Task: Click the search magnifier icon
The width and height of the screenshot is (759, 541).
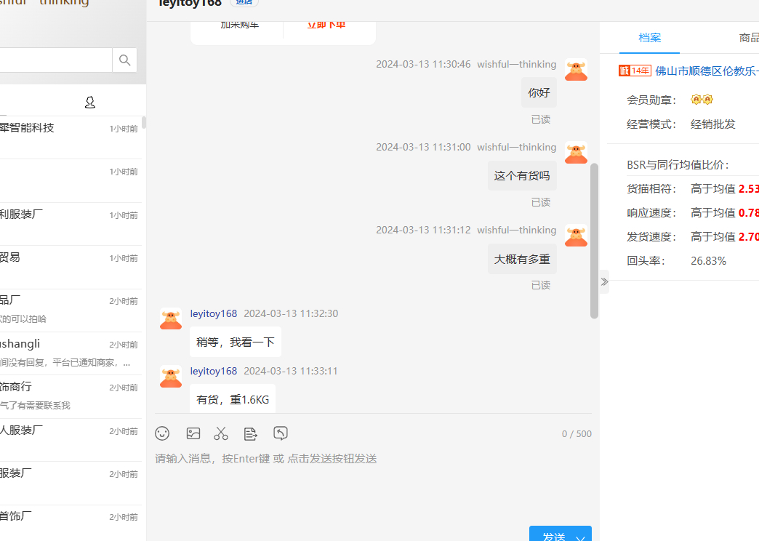Action: click(124, 60)
